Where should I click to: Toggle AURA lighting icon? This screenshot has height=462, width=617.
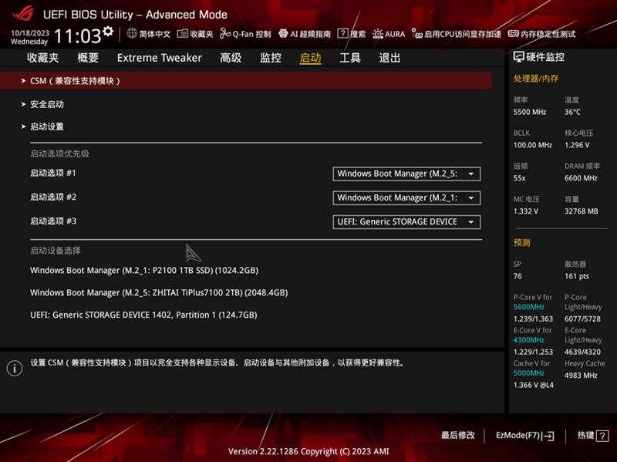378,34
